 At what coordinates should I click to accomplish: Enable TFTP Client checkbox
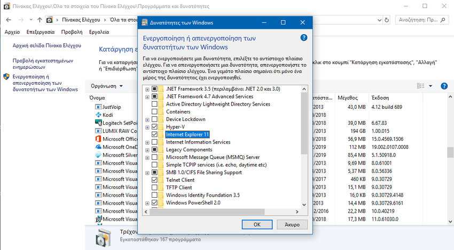(154, 187)
